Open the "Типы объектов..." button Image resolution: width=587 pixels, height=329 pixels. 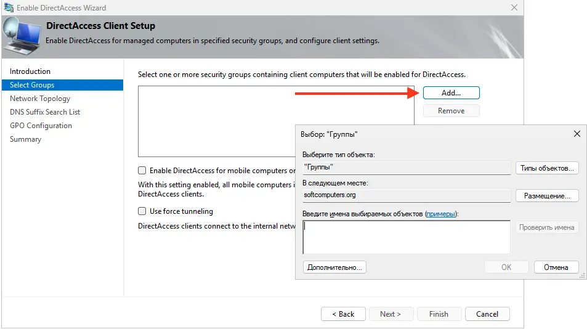(x=547, y=168)
